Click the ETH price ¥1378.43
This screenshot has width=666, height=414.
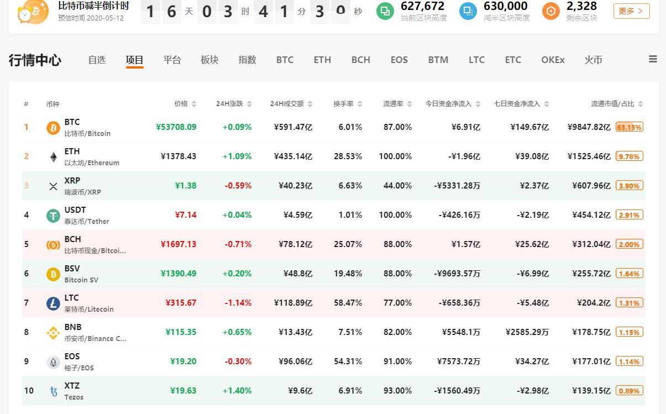179,156
